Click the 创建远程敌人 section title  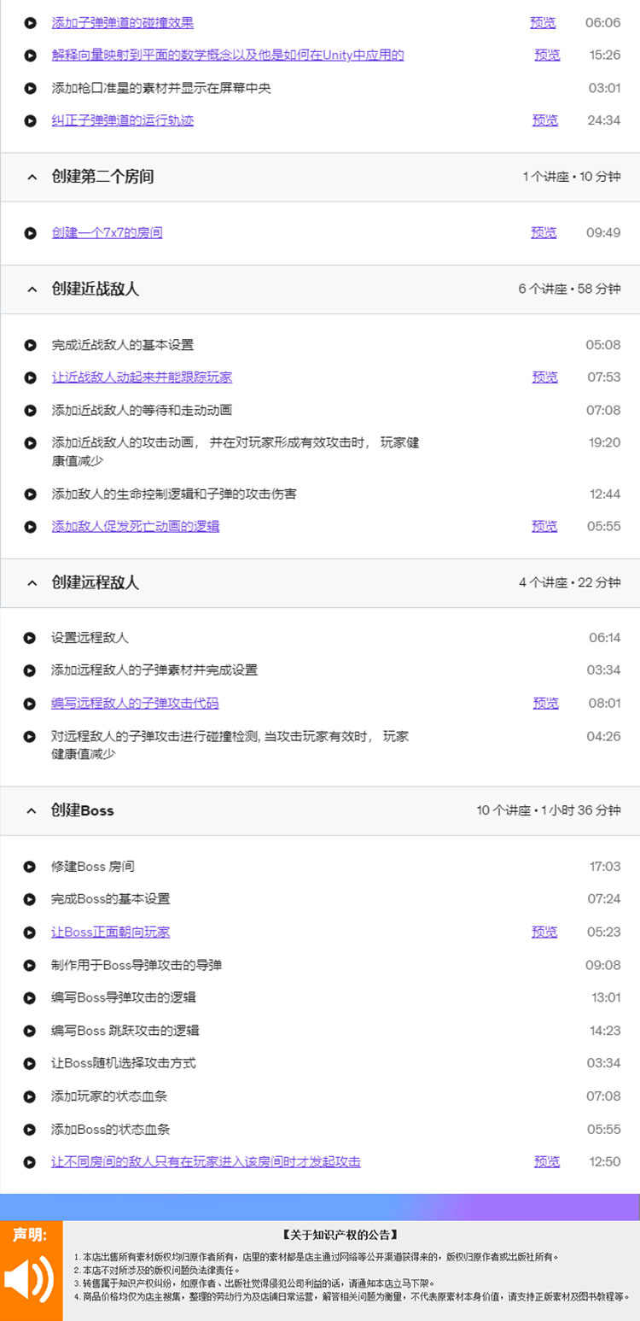pyautogui.click(x=95, y=582)
